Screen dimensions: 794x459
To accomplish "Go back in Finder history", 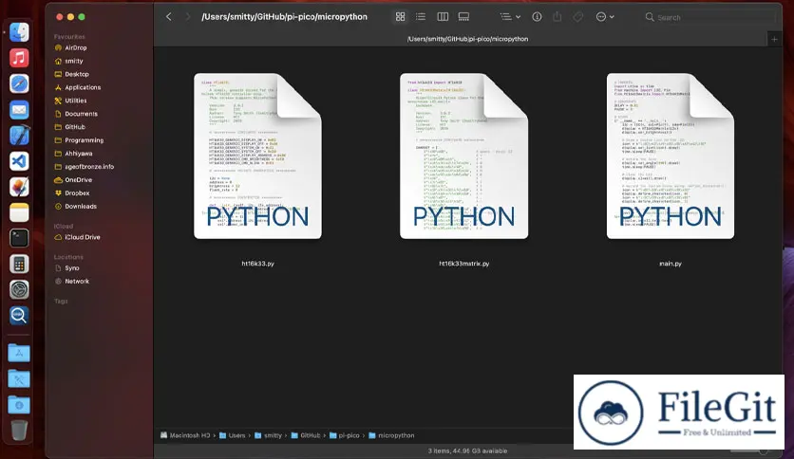I will pyautogui.click(x=169, y=17).
